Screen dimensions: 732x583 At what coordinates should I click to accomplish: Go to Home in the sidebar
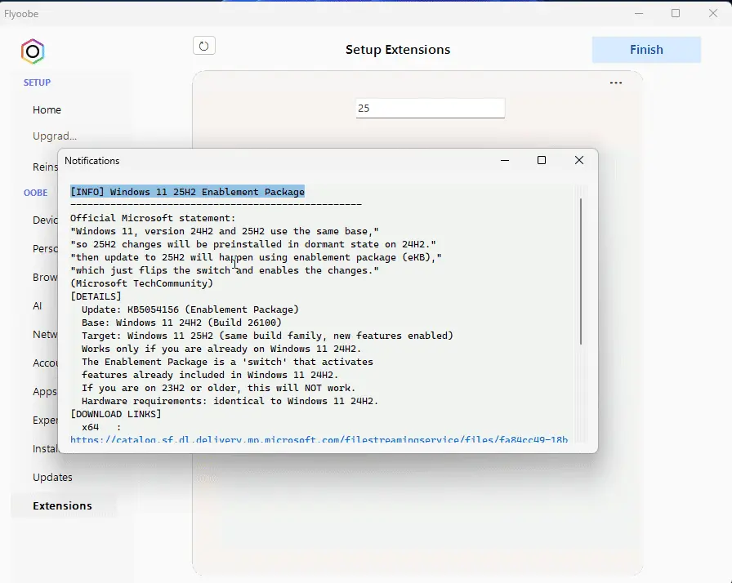[47, 109]
